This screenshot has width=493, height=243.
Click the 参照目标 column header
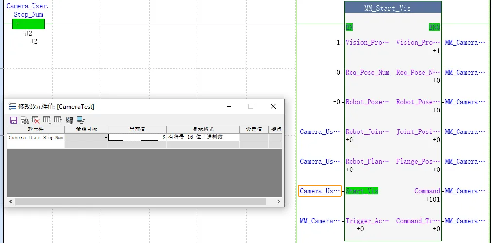coord(87,130)
